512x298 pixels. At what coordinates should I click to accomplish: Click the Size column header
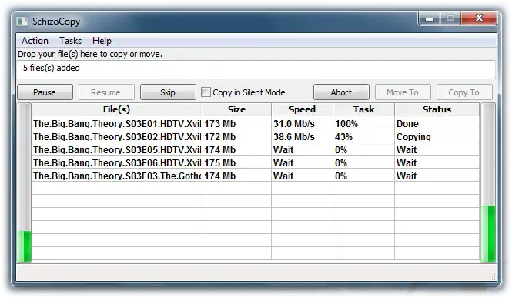click(x=236, y=109)
